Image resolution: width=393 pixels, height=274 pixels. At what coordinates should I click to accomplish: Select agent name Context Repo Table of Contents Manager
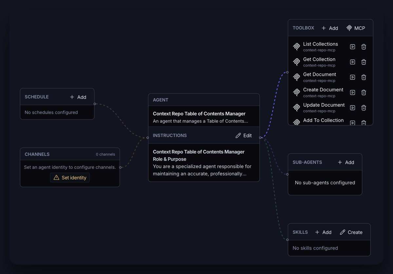(199, 114)
